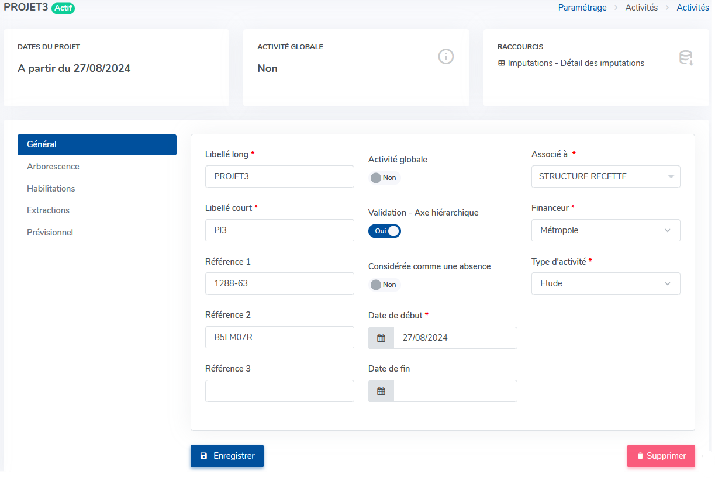The width and height of the screenshot is (715, 478).
Task: Click the calendar icon for Date de fin
Action: tap(381, 391)
